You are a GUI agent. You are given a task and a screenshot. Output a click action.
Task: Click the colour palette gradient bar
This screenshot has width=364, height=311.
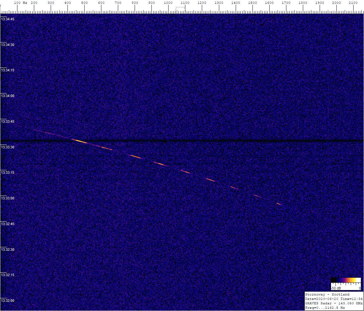[346, 280]
